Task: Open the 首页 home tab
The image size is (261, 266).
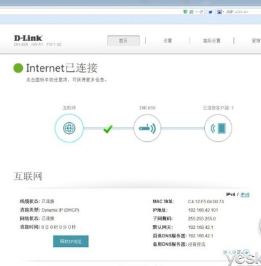Action: (x=123, y=41)
